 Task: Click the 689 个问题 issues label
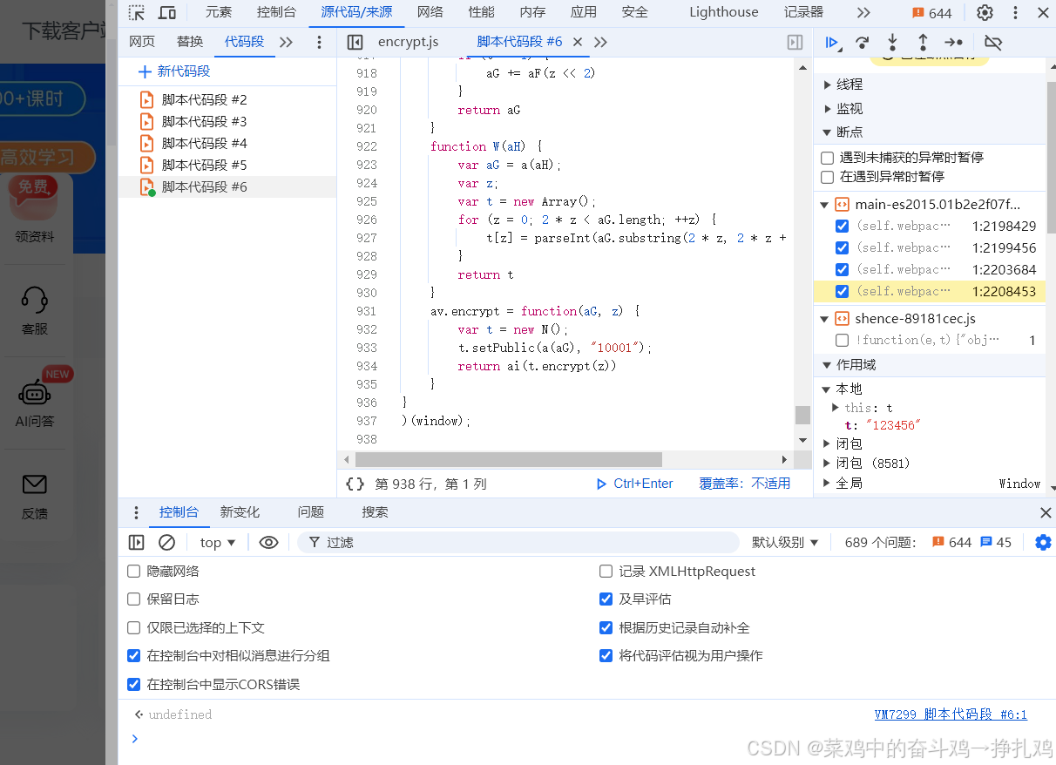pos(880,542)
